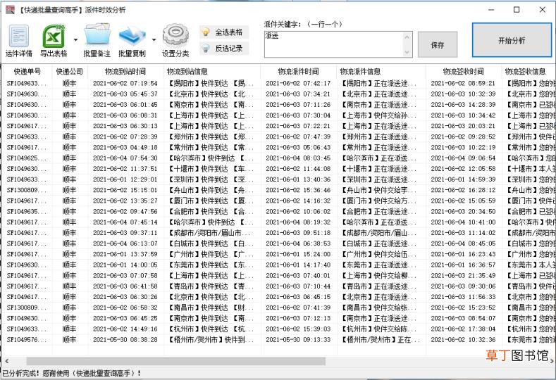The height and width of the screenshot is (380, 556).
Task: Expand the dropdown arrow beside 批量复制
Action: pyautogui.click(x=154, y=39)
